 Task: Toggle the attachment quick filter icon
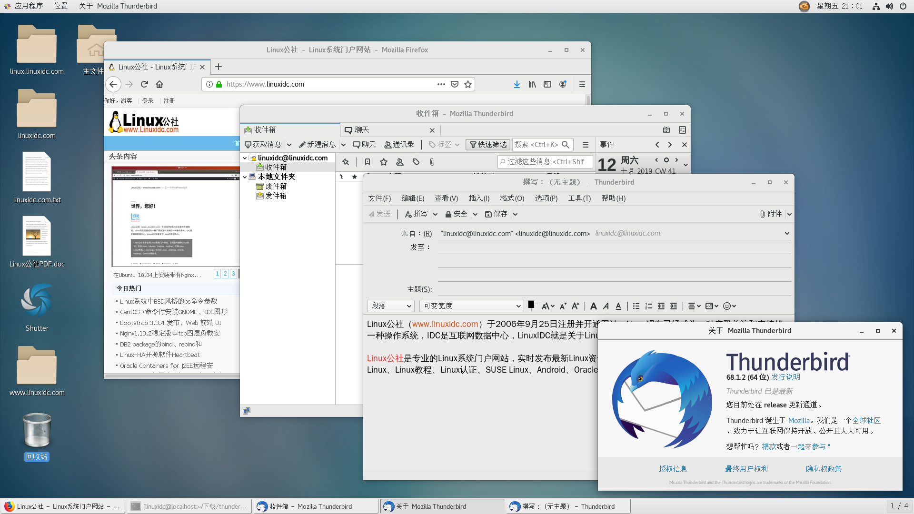pyautogui.click(x=432, y=162)
